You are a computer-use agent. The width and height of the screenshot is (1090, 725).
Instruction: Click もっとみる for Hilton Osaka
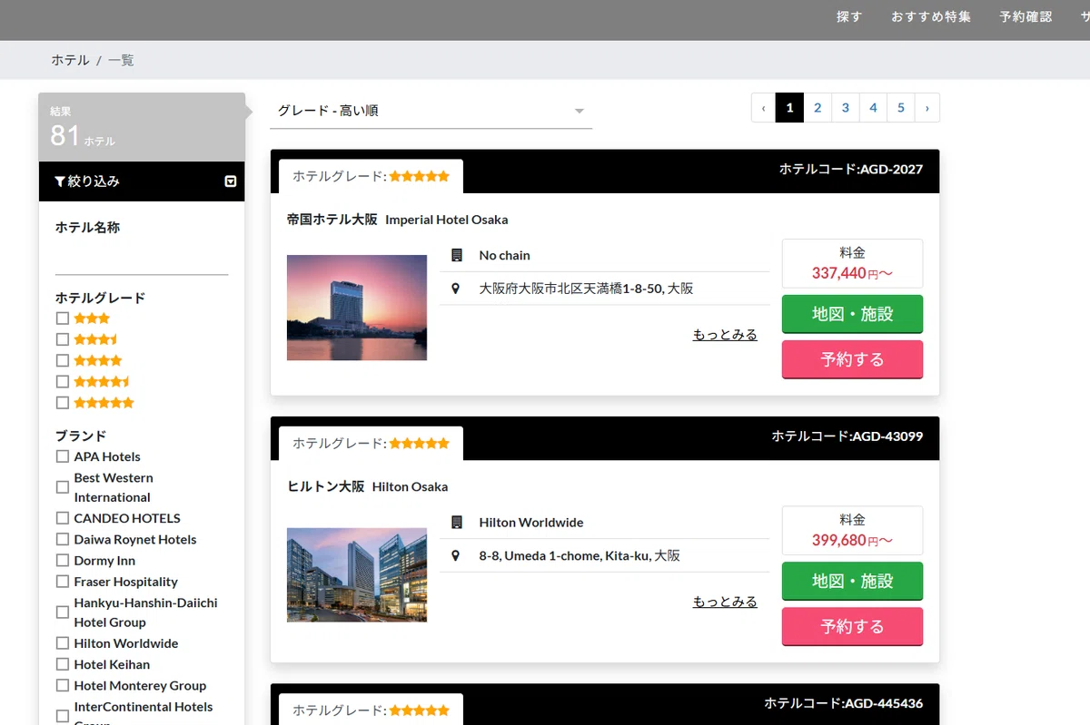point(725,602)
